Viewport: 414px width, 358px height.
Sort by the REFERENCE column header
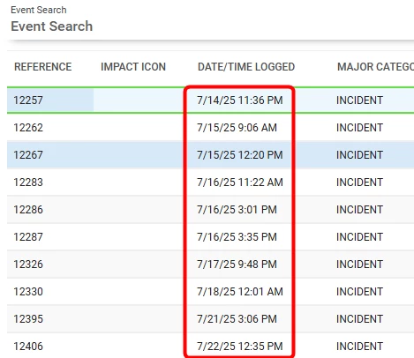[x=43, y=67]
